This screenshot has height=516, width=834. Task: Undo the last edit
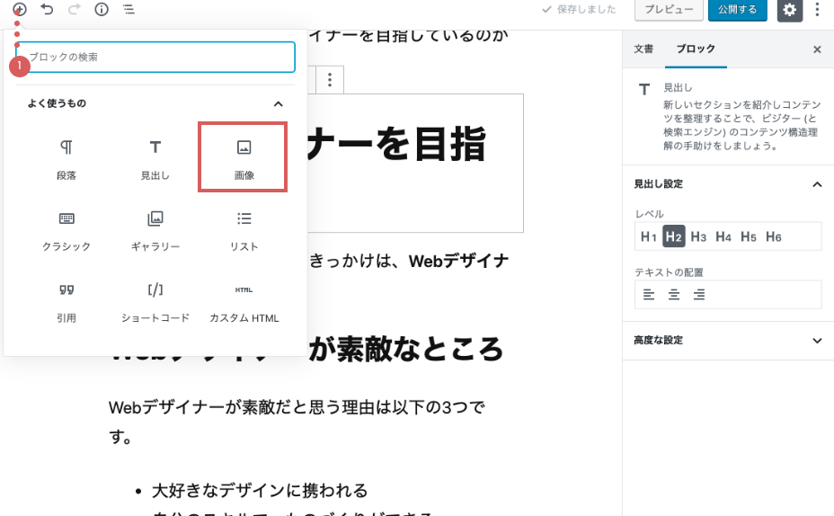(48, 10)
